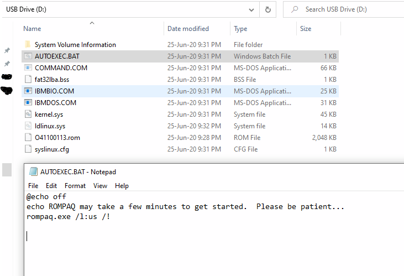Screen dimensions: 404x276
Task: Click the O41100113.rom file icon
Action: pyautogui.click(x=28, y=138)
